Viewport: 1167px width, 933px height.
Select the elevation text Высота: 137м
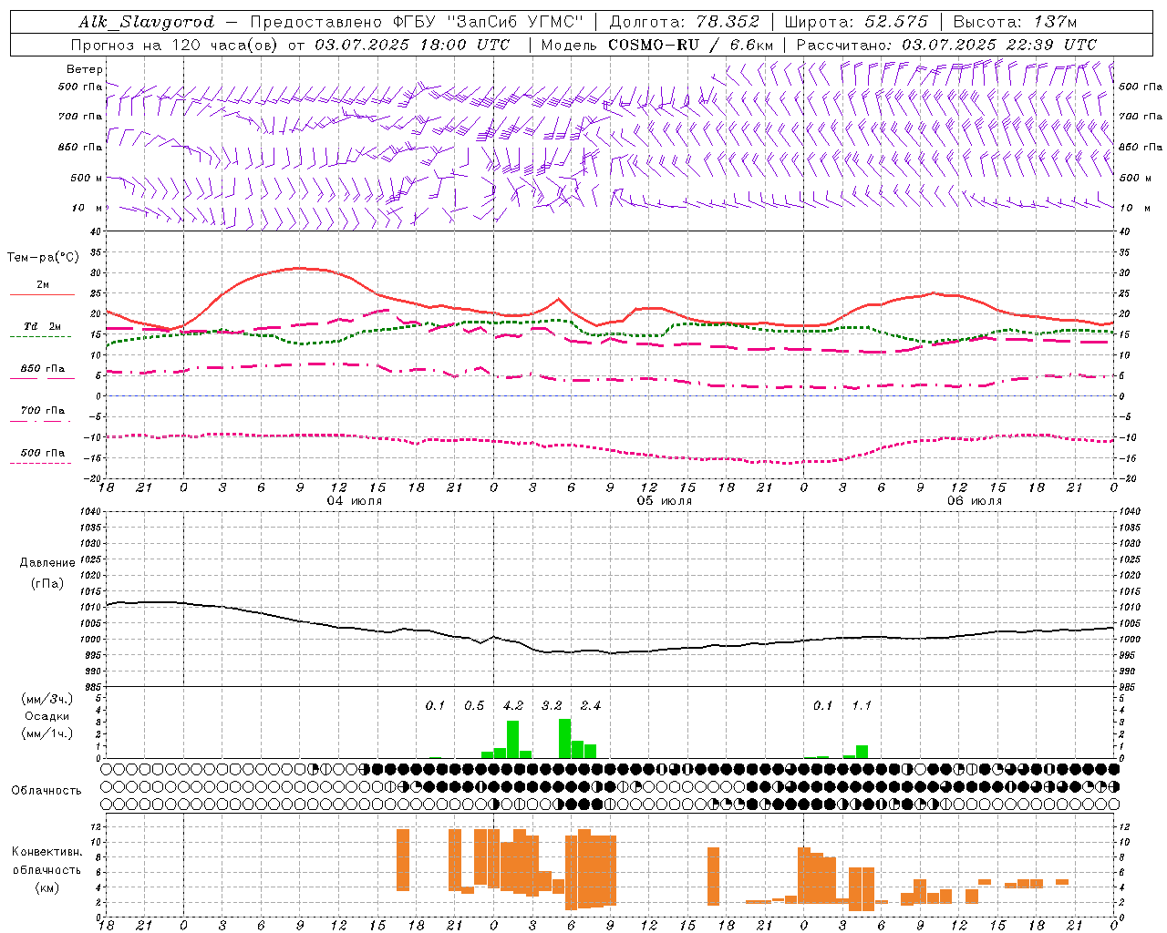[1015, 22]
